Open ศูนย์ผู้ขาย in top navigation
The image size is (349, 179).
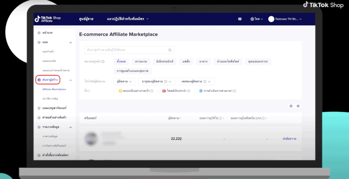pos(86,19)
